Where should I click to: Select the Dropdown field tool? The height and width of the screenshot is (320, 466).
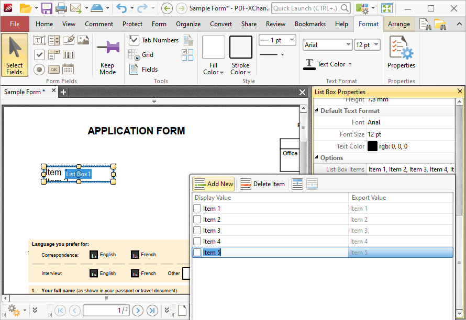click(54, 55)
